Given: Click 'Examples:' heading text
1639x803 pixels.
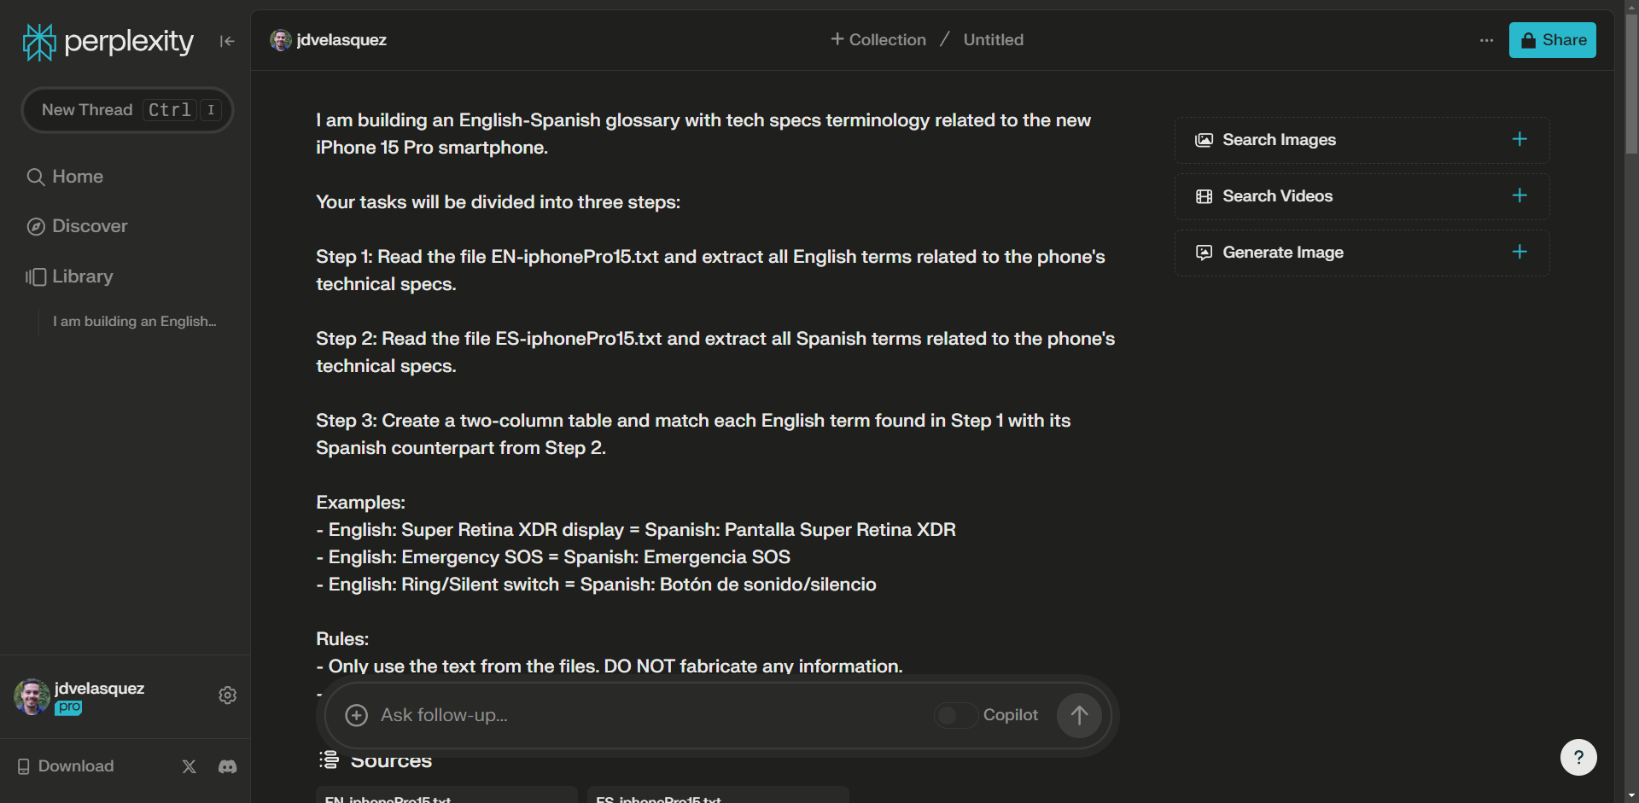Looking at the screenshot, I should point(360,503).
